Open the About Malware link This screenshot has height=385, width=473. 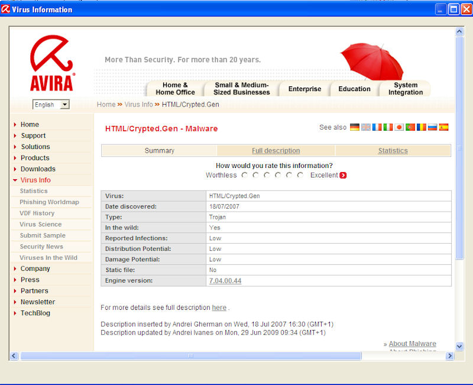pos(412,344)
